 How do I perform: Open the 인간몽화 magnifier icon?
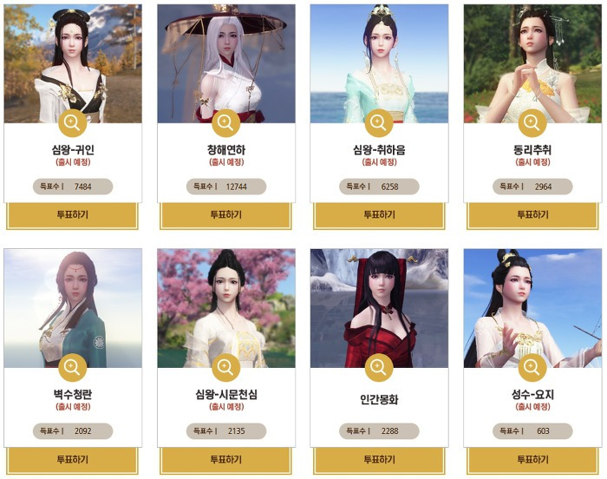[x=379, y=367]
